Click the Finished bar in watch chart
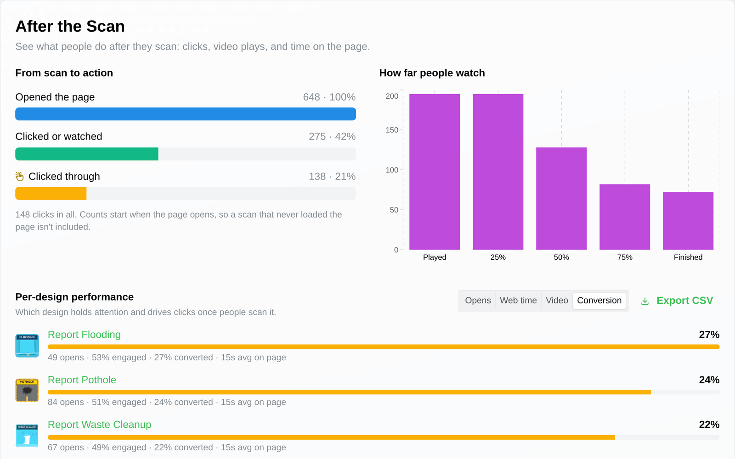 coord(688,221)
